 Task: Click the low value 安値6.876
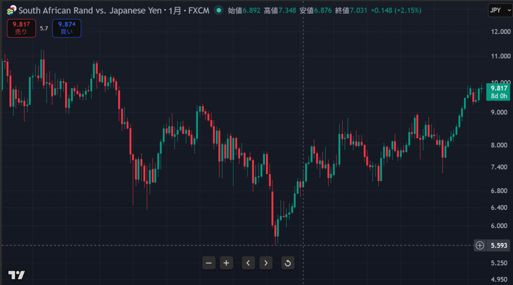click(x=316, y=10)
